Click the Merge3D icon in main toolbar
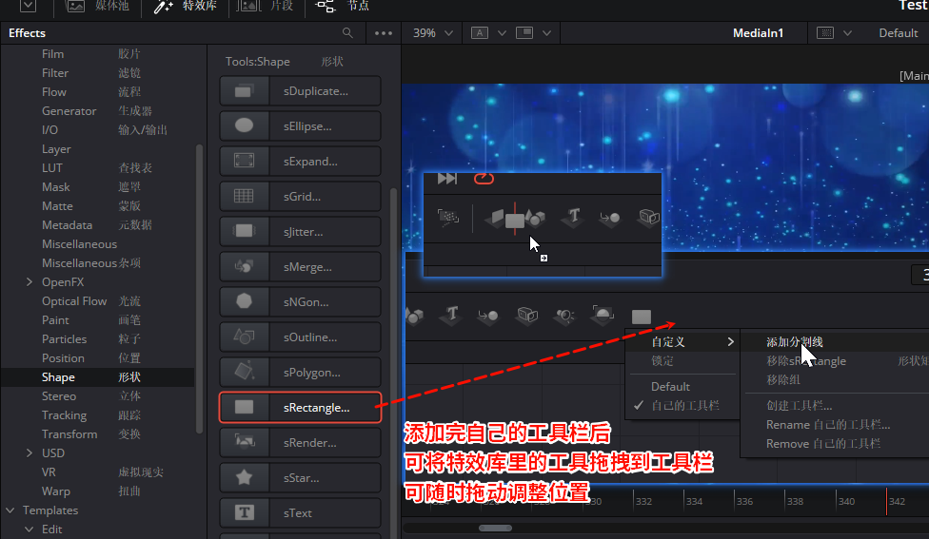Viewport: 929px width, 539px height. pos(488,316)
